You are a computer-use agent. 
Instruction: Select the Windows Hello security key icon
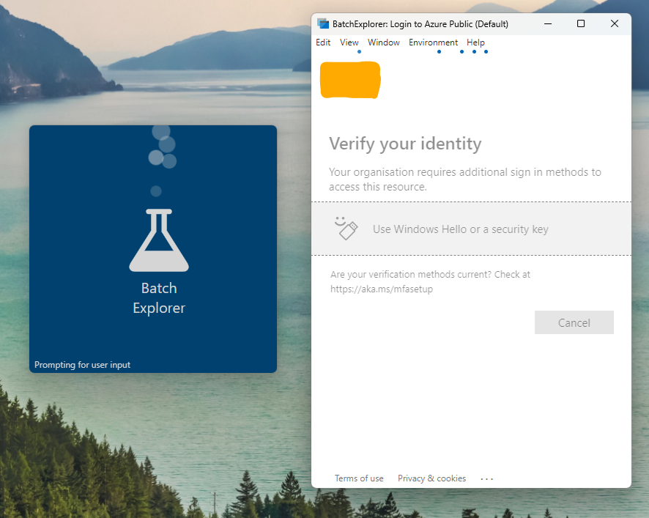(x=345, y=229)
